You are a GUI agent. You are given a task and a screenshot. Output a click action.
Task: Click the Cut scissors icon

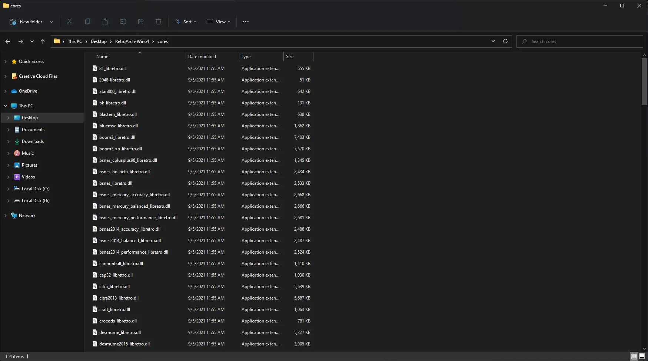point(70,22)
